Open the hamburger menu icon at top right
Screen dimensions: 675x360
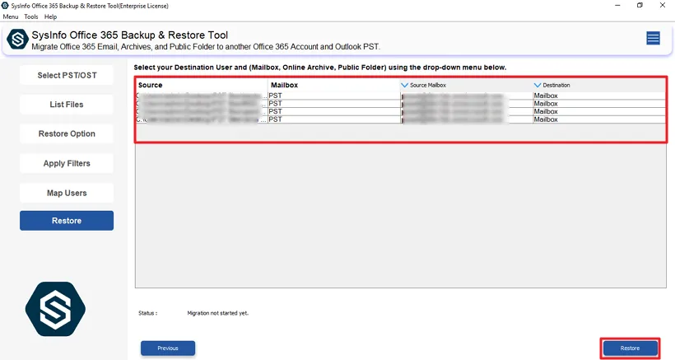653,39
